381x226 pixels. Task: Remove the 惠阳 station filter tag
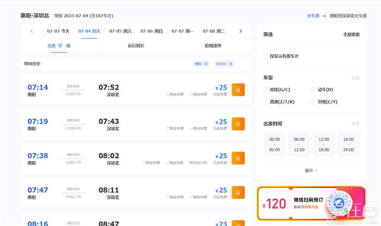(206, 64)
